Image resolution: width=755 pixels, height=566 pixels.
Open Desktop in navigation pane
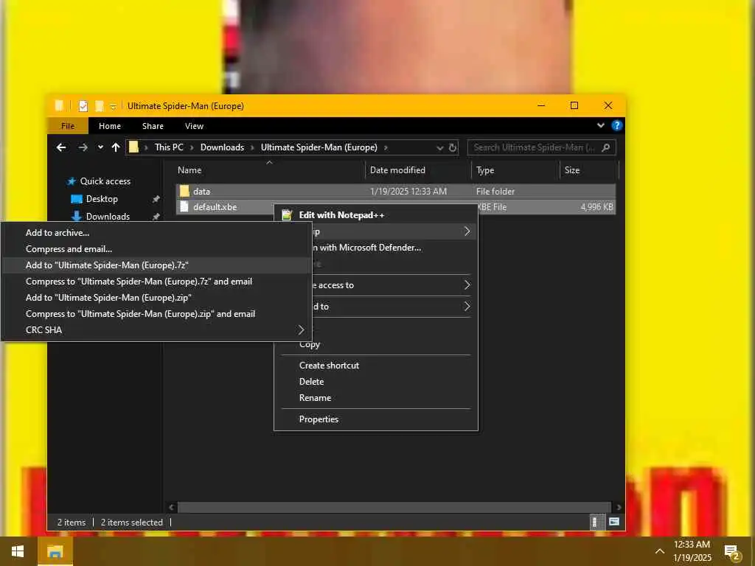point(102,199)
